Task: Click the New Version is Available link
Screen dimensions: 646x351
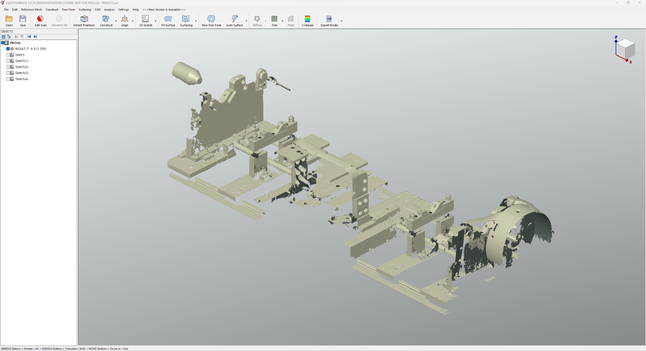Action: 164,9
